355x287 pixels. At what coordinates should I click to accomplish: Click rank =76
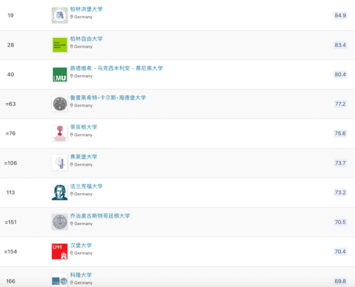10,133
